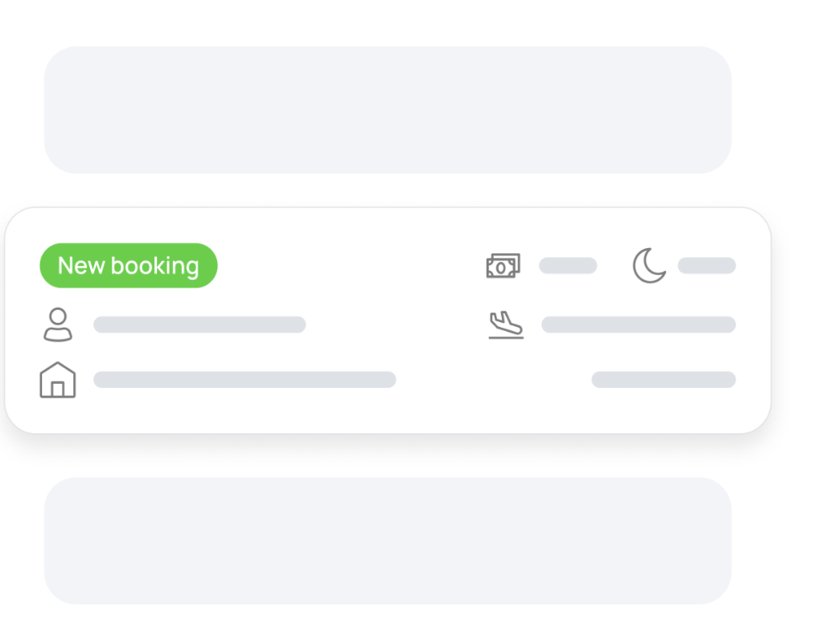Select the property address placeholder bar
835x641 pixels.
click(244, 379)
